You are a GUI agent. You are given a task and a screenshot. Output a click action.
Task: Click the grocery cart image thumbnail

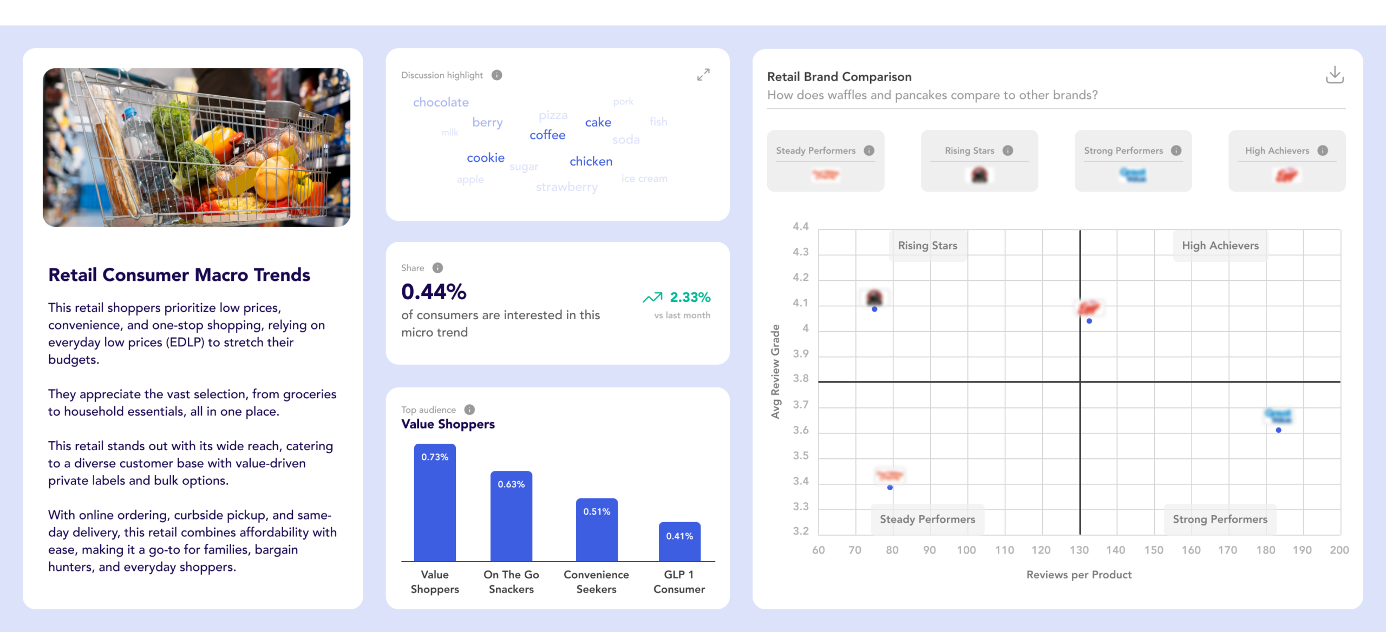(x=198, y=145)
